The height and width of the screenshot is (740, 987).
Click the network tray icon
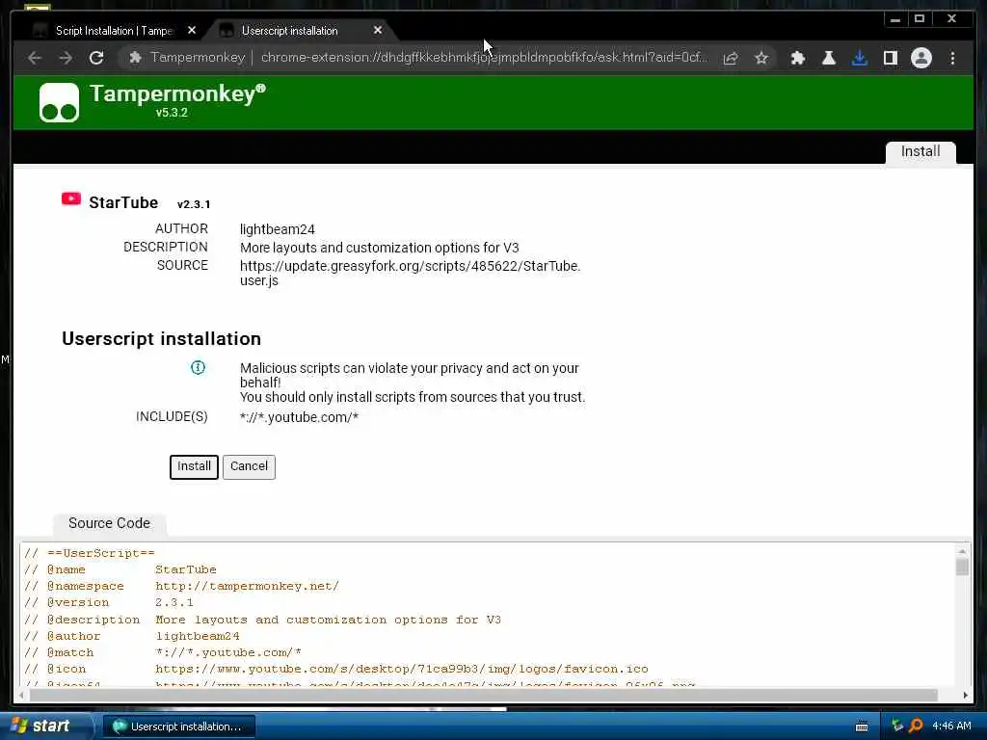(897, 727)
